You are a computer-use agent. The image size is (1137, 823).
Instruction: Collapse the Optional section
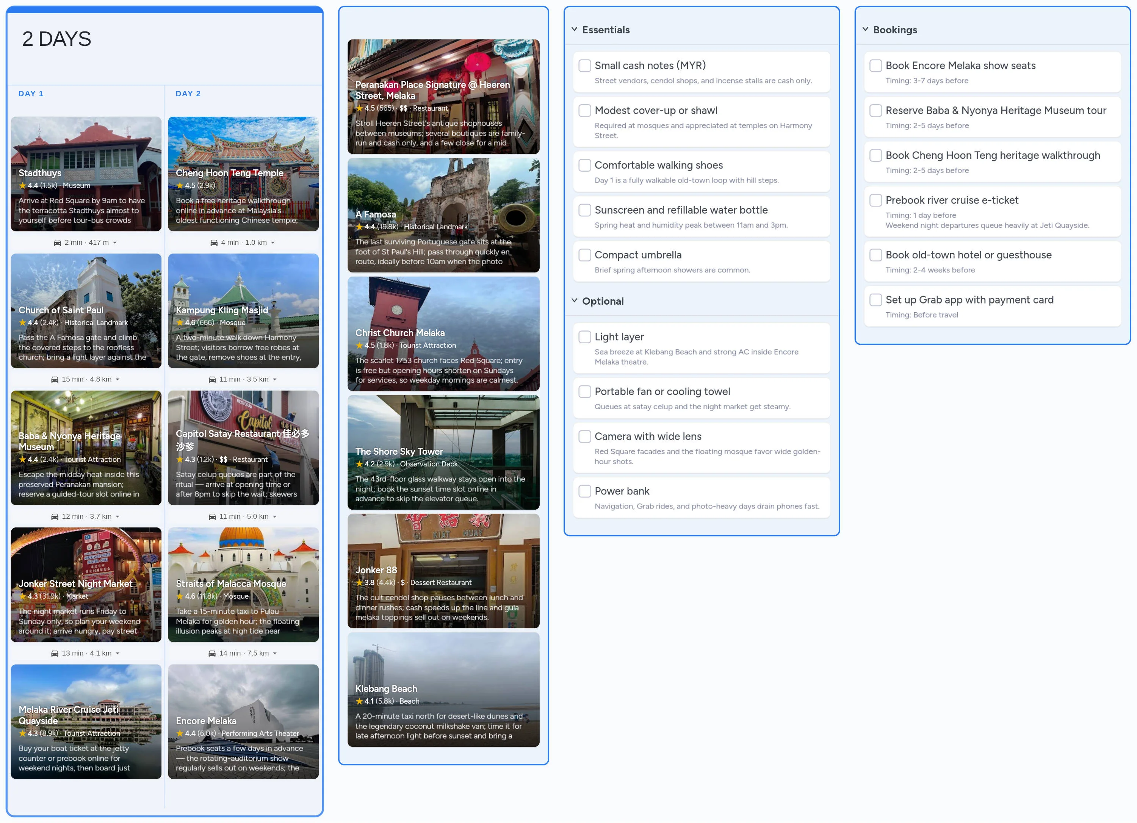click(575, 301)
